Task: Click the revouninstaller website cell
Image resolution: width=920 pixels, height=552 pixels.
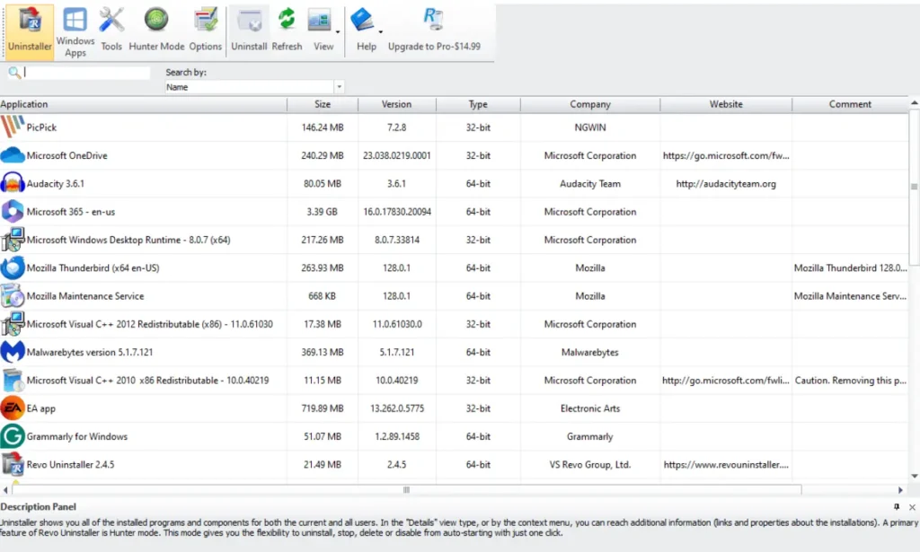Action: [726, 465]
